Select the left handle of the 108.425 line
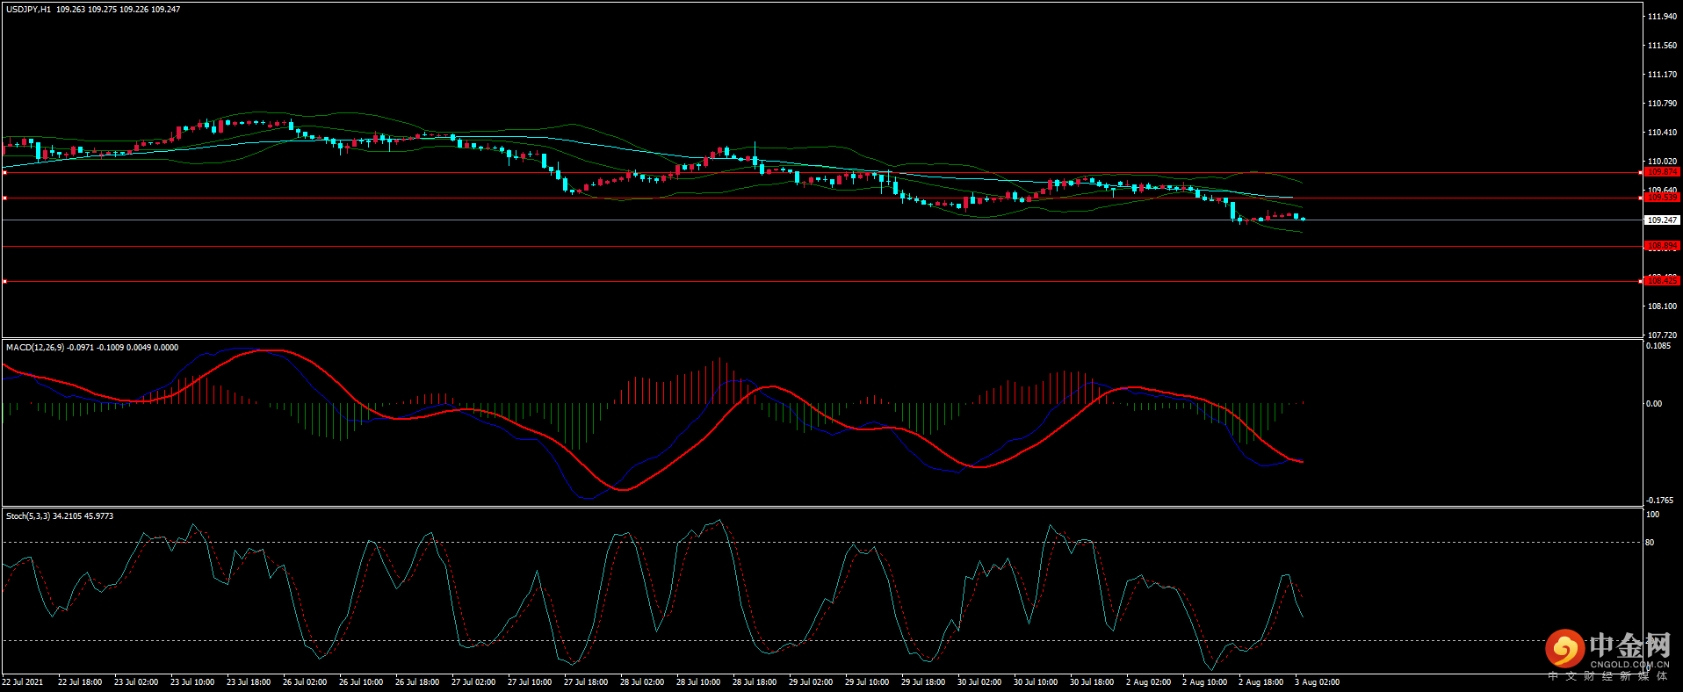 click(x=4, y=282)
